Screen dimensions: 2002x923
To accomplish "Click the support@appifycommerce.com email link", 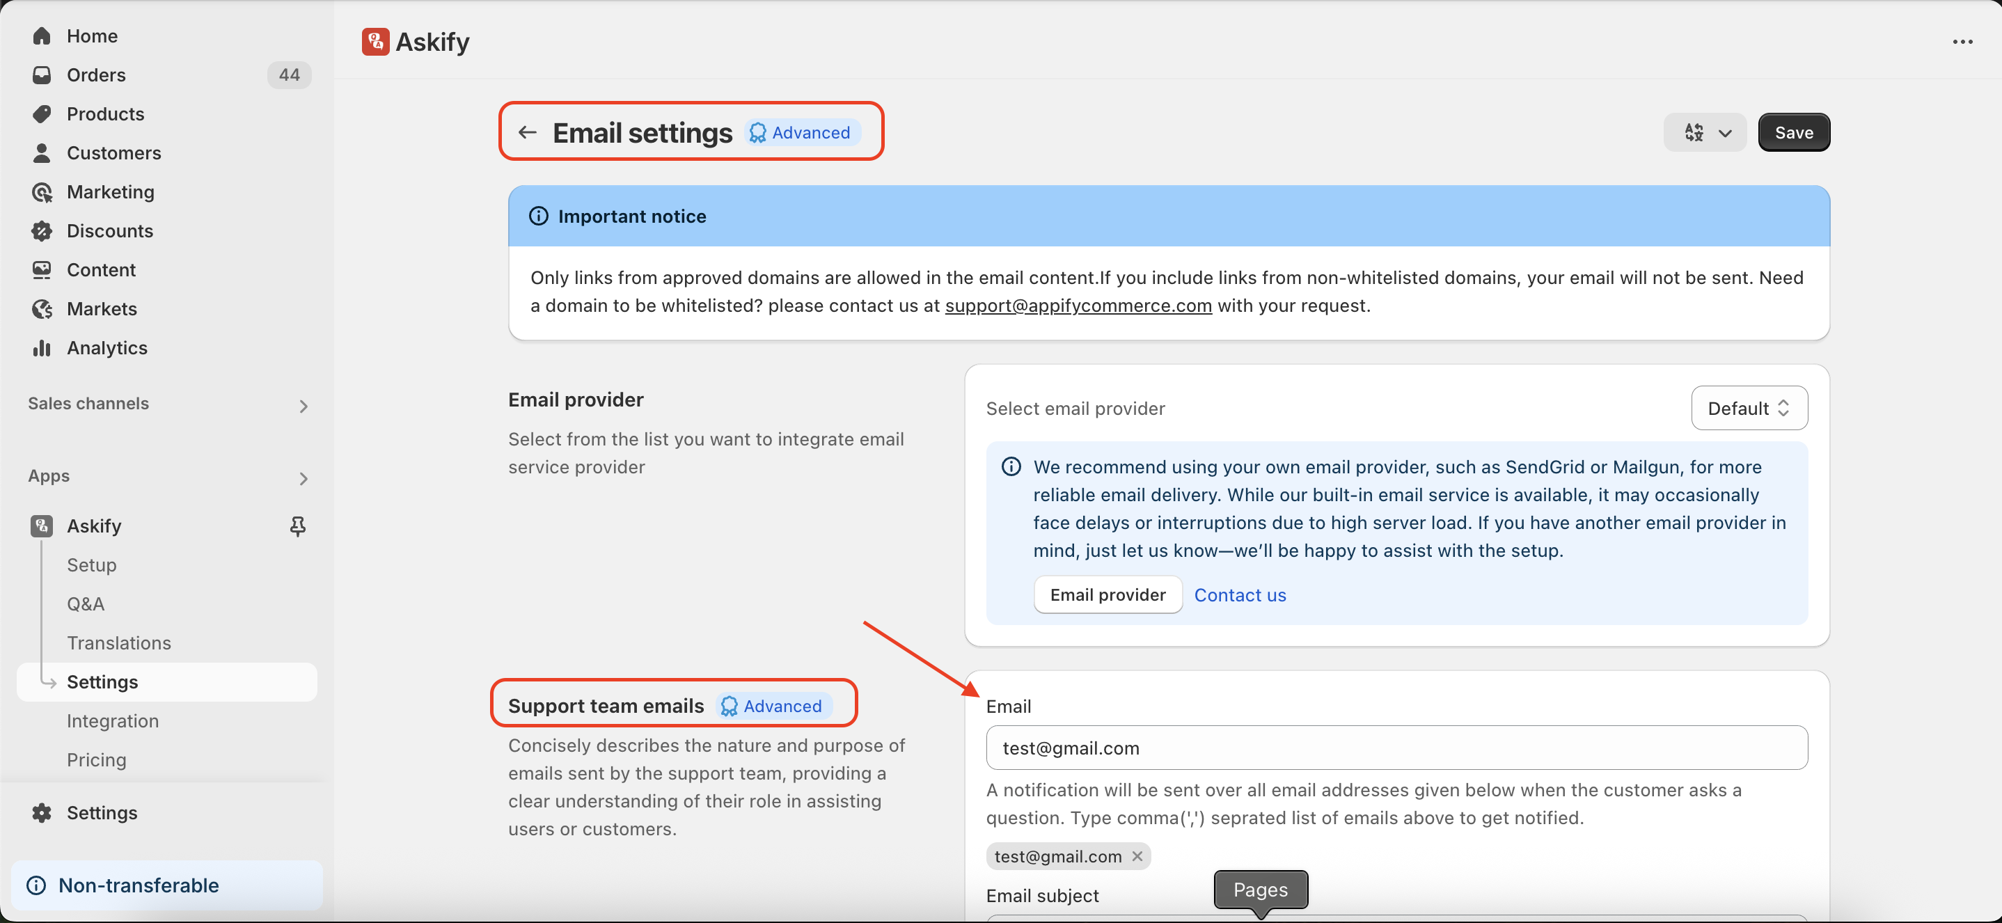I will click(x=1078, y=306).
